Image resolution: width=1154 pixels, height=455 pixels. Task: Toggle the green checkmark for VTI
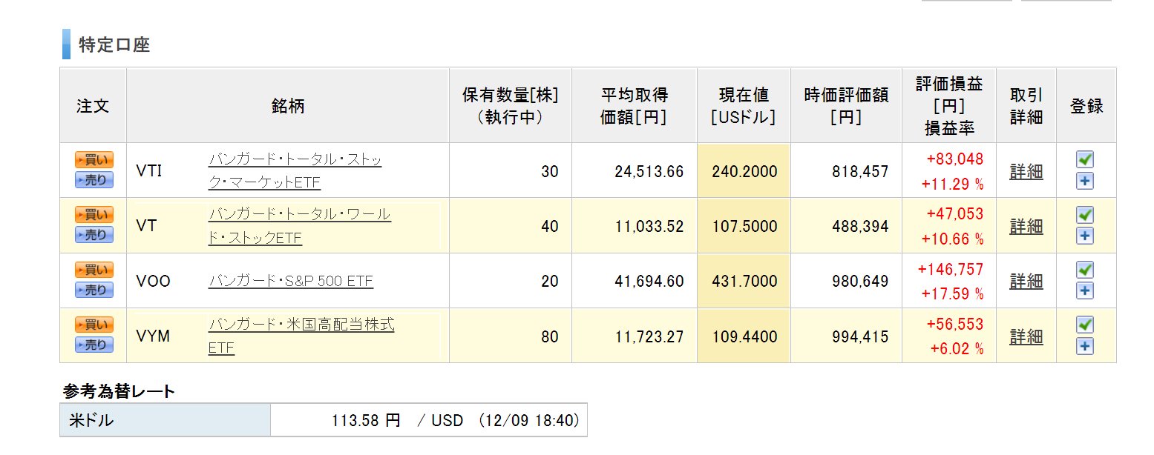click(x=1085, y=160)
